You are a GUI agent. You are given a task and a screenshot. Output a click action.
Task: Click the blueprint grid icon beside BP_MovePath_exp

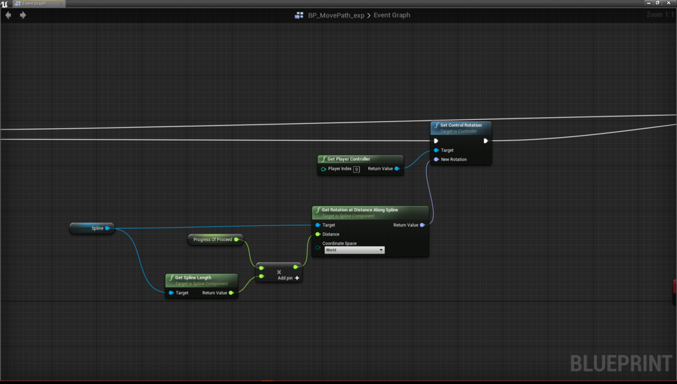click(x=299, y=15)
